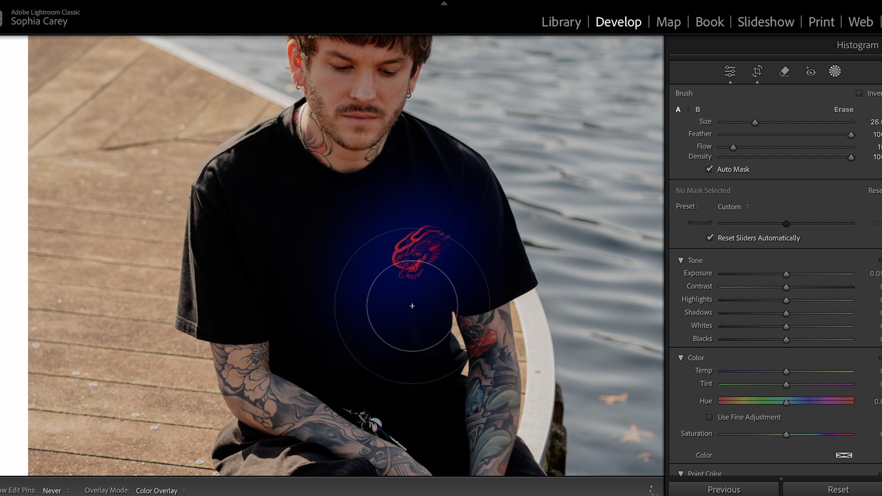The image size is (882, 496).
Task: Select the Healing/Remove tool
Action: [x=785, y=72]
